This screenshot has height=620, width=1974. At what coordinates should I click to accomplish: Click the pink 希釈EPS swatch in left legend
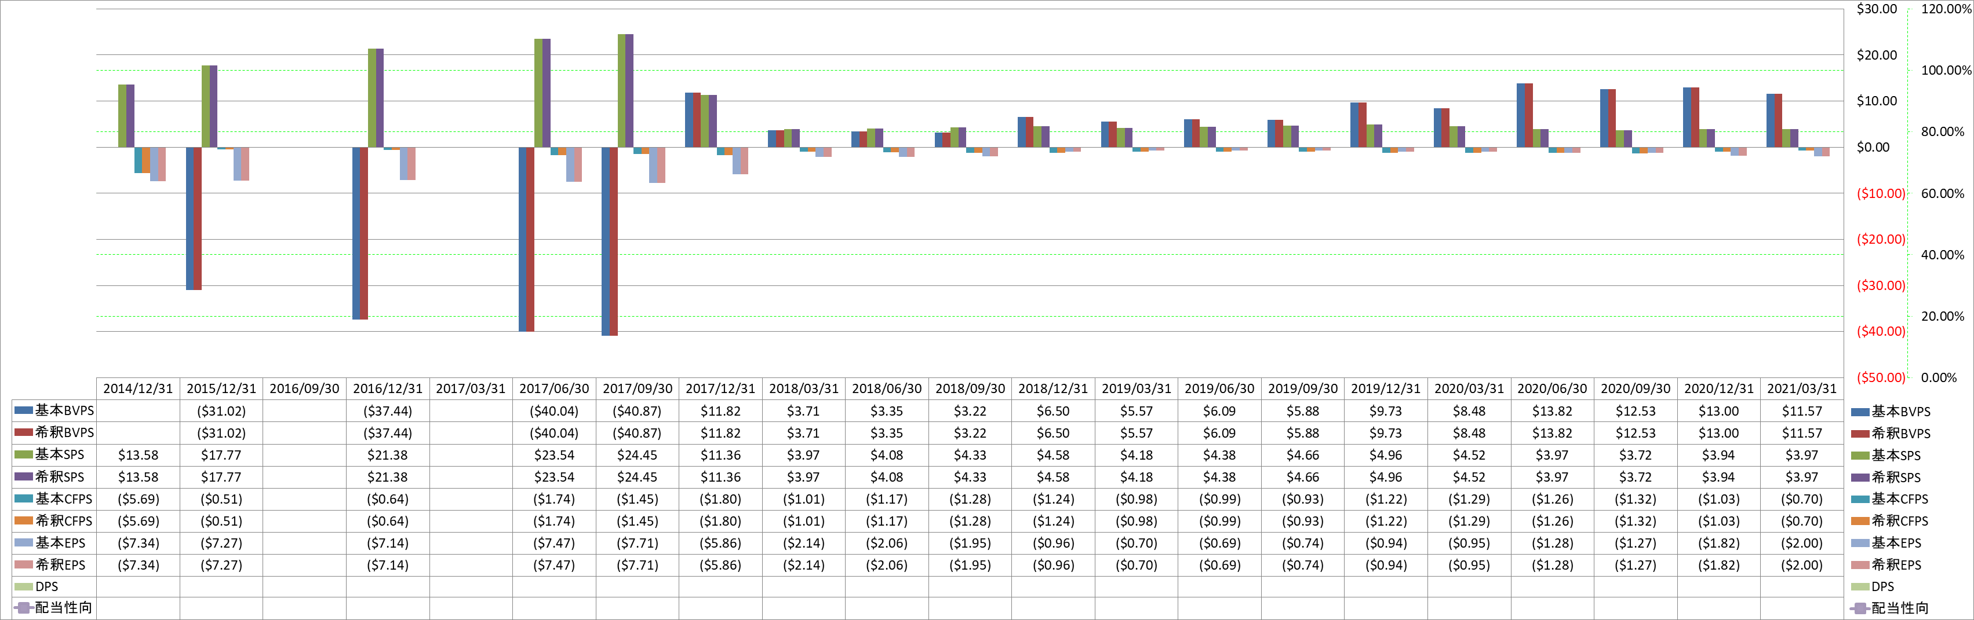[x=24, y=564]
